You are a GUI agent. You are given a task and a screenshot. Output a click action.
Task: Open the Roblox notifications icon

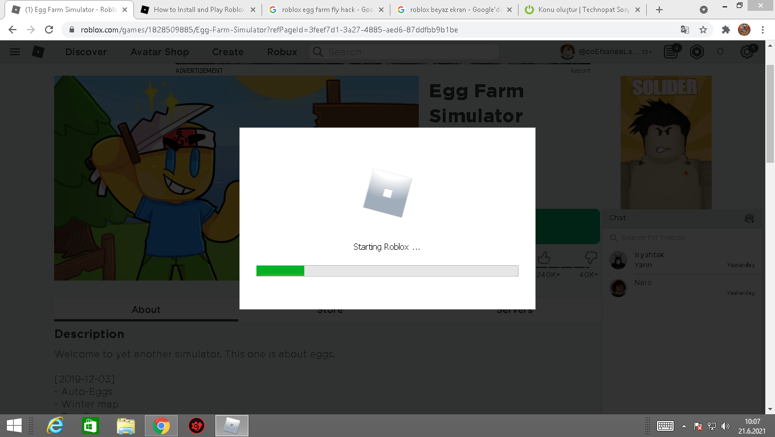tap(671, 52)
